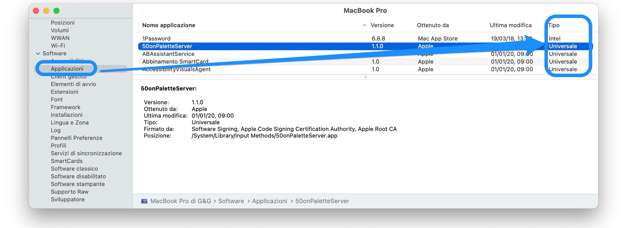Screen dimensions: 627x228
Task: Select Wi-Fi in the sidebar
Action: (58, 46)
